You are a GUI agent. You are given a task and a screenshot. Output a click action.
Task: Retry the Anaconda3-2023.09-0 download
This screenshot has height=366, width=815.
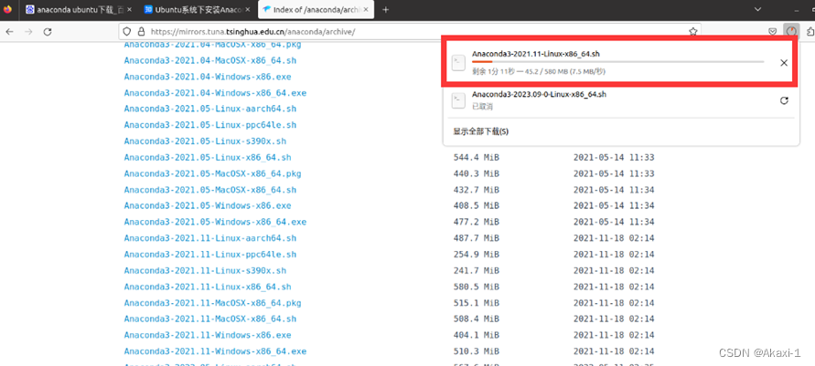pos(784,100)
